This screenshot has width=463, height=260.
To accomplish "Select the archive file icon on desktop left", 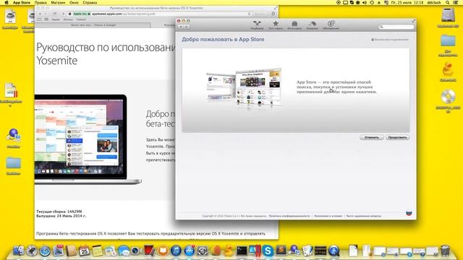I will click(x=12, y=90).
